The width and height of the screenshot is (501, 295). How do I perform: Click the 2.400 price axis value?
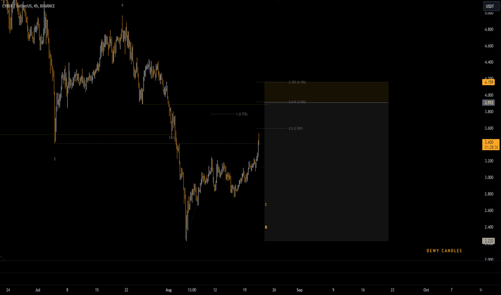pyautogui.click(x=489, y=227)
